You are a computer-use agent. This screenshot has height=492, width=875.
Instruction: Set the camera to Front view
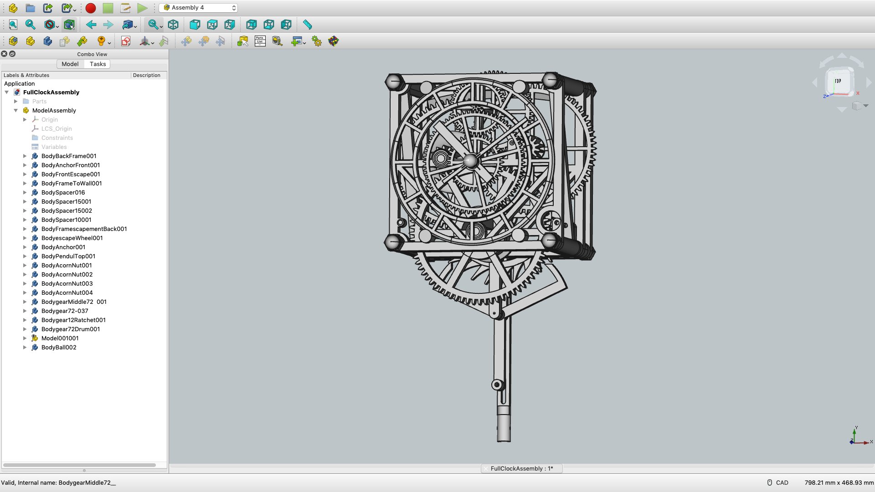195,25
